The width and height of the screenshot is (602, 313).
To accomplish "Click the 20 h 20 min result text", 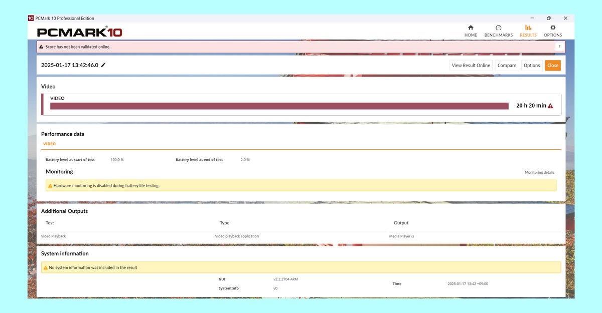I will [531, 106].
